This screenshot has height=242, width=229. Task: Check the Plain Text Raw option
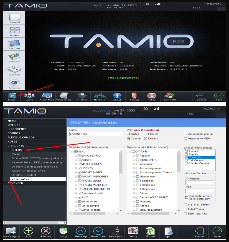(186, 214)
